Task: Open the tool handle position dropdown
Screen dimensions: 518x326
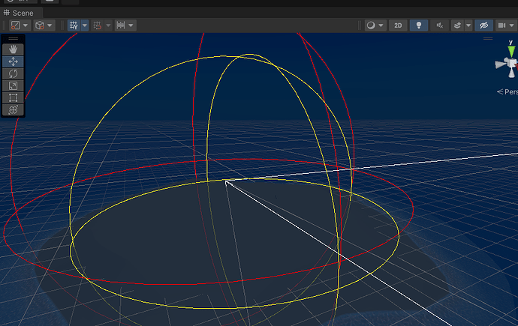Action: pos(20,25)
